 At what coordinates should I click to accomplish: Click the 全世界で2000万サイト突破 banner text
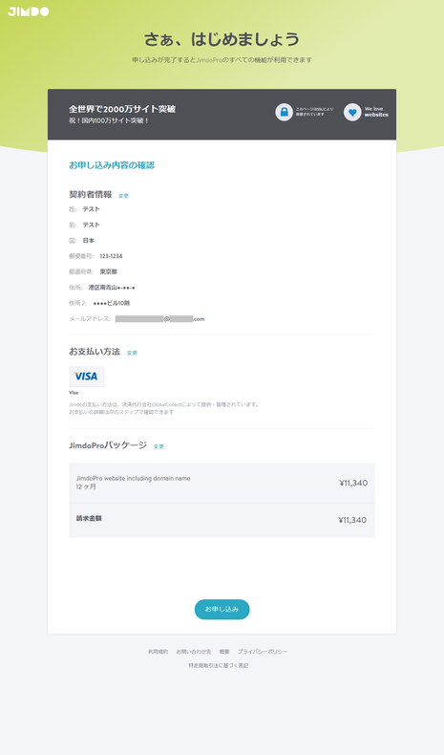122,109
